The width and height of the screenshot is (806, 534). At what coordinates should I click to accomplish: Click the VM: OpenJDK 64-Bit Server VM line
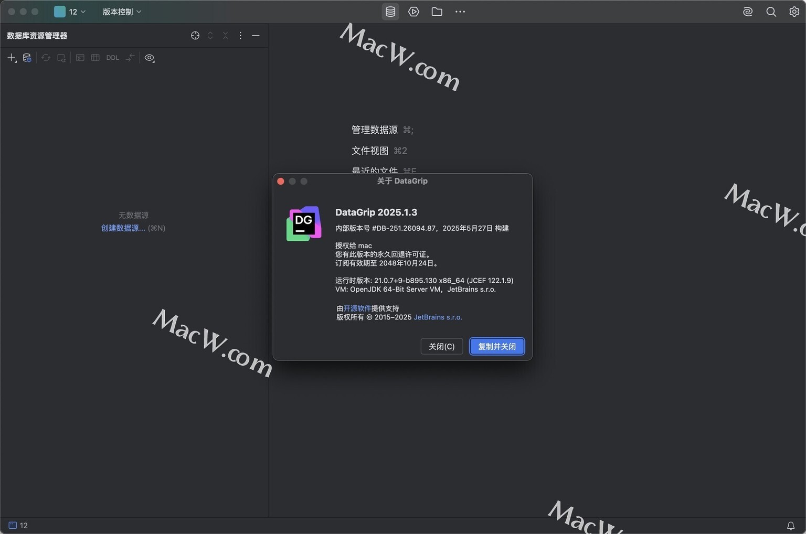tap(415, 289)
